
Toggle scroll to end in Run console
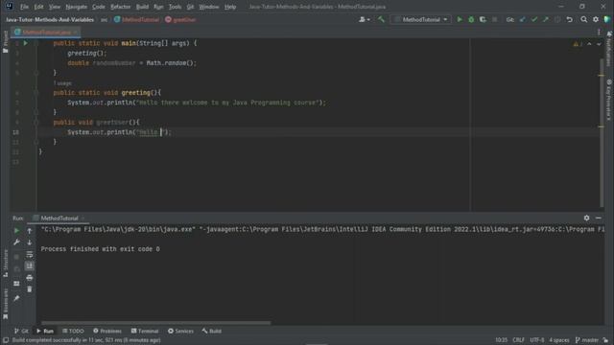(30, 266)
